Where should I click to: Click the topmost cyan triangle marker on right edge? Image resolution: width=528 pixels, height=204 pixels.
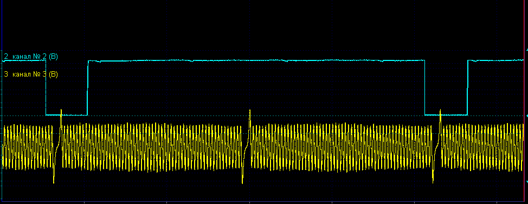coord(526,50)
